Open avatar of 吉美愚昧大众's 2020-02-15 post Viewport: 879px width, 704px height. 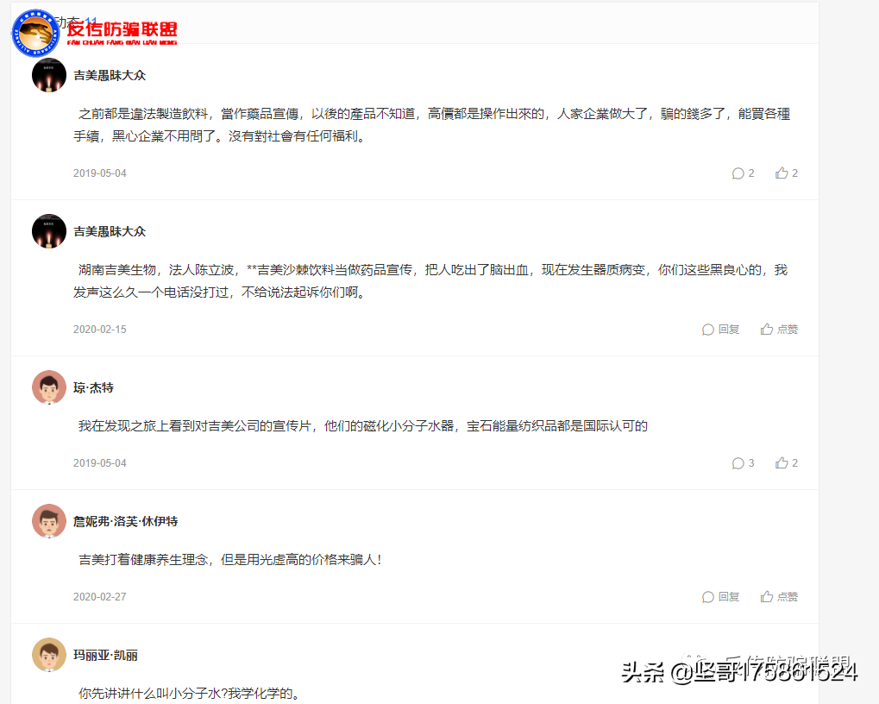tap(49, 231)
